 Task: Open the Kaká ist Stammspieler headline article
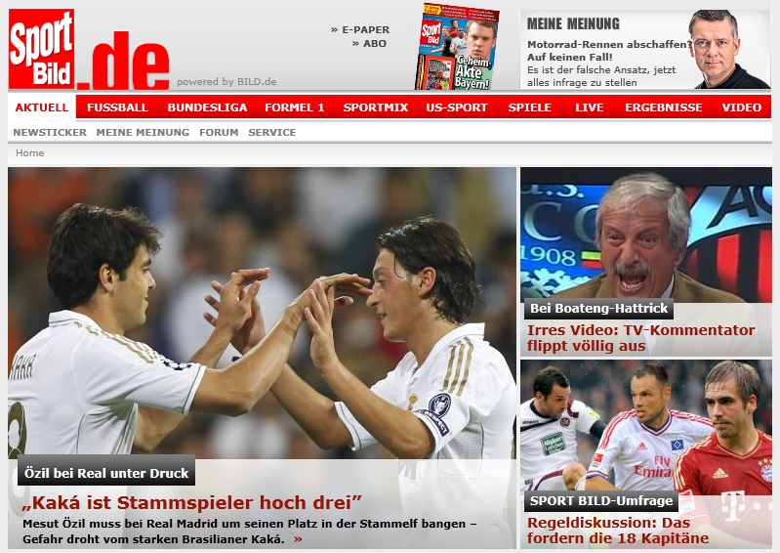[192, 503]
